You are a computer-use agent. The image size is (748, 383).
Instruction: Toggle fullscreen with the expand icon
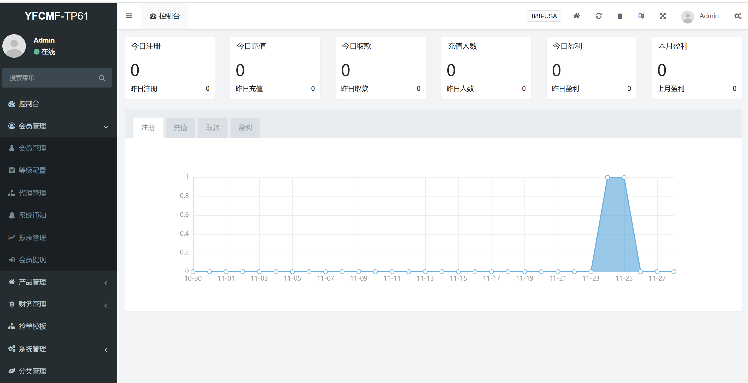click(663, 16)
